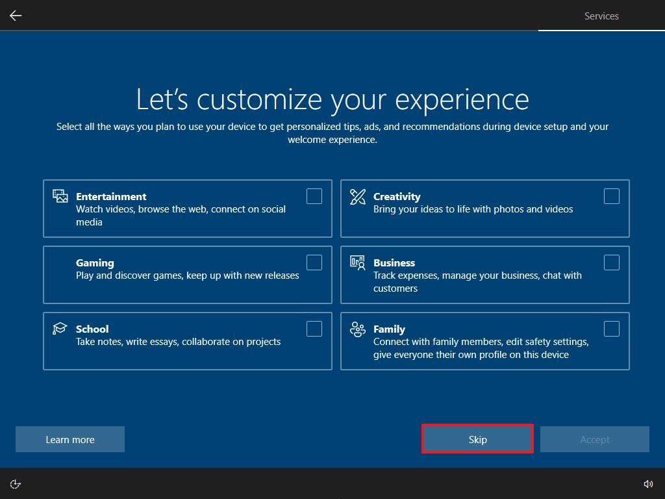Check the Entertainment checkbox
The width and height of the screenshot is (665, 499).
point(314,196)
